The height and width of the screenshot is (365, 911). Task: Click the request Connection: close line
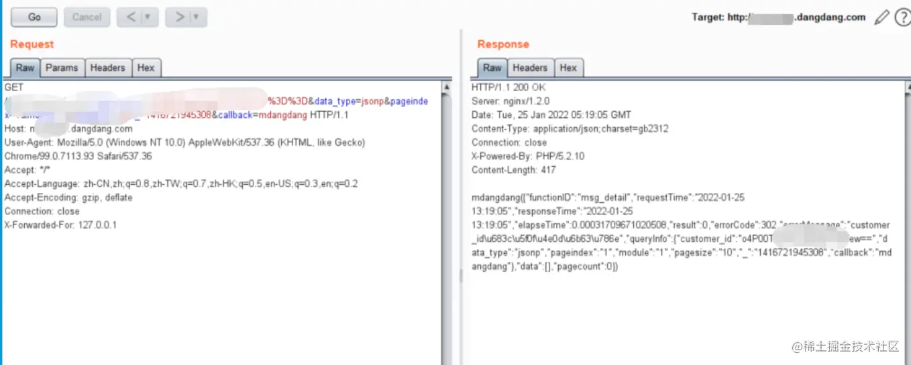[42, 211]
